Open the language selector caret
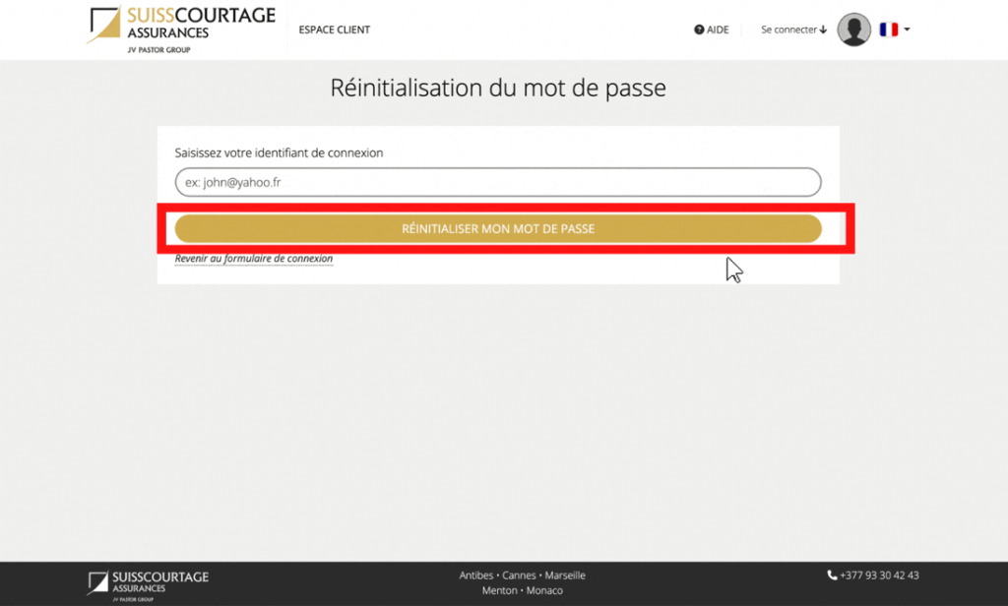1008x606 pixels. tap(907, 30)
